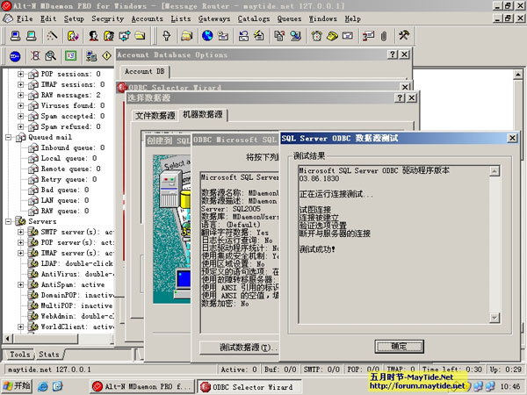Click the blue round key icon
Image resolution: width=527 pixels, height=395 pixels.
click(x=15, y=55)
